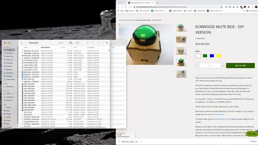Choose blue color option
The width and height of the screenshot is (258, 145).
[212, 56]
